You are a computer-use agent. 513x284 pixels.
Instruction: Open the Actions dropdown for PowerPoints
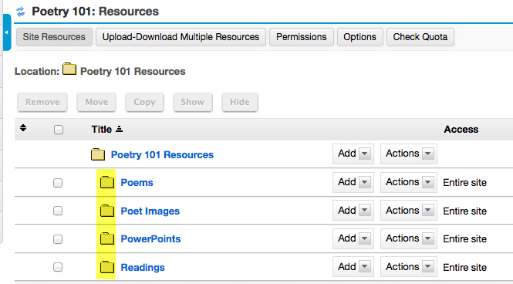[409, 238]
